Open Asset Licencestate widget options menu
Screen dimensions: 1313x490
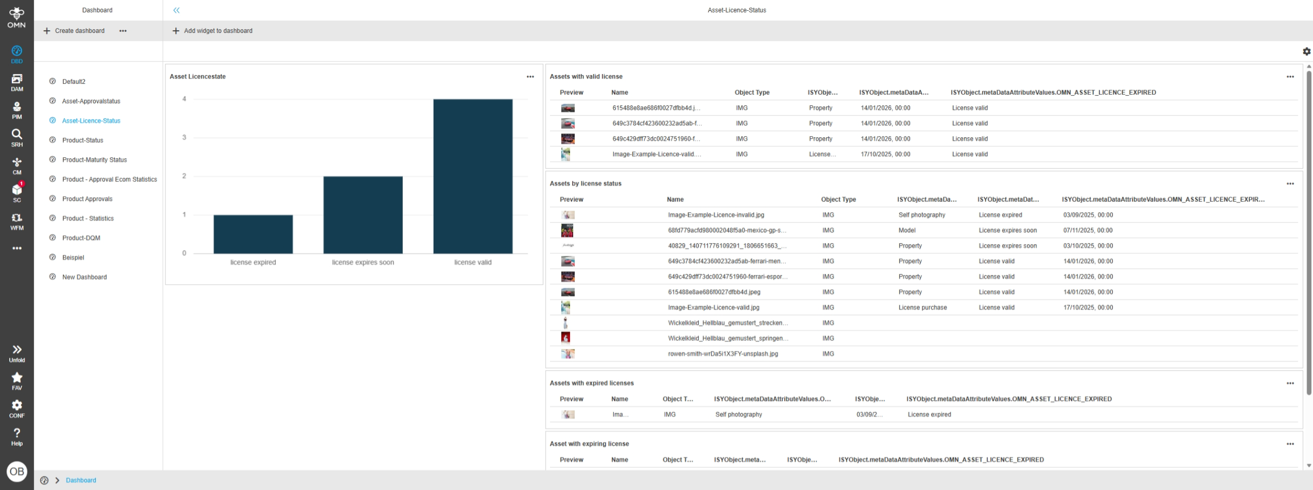[x=530, y=77]
